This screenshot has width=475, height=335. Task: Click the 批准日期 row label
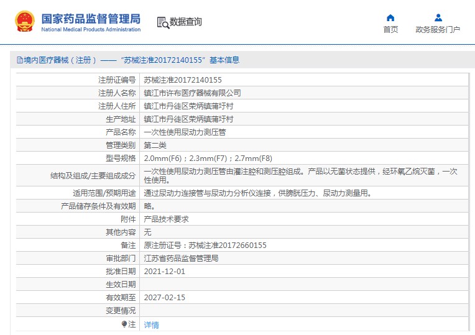(x=121, y=271)
